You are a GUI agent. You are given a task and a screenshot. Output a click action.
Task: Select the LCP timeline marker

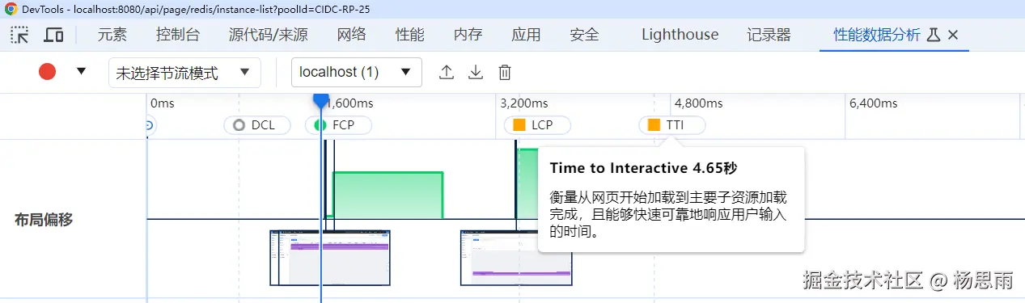pyautogui.click(x=537, y=125)
